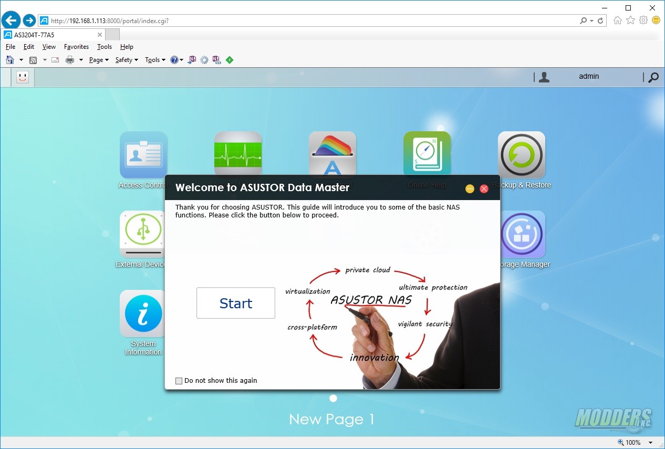
Task: Open the Online Help app
Action: click(427, 153)
